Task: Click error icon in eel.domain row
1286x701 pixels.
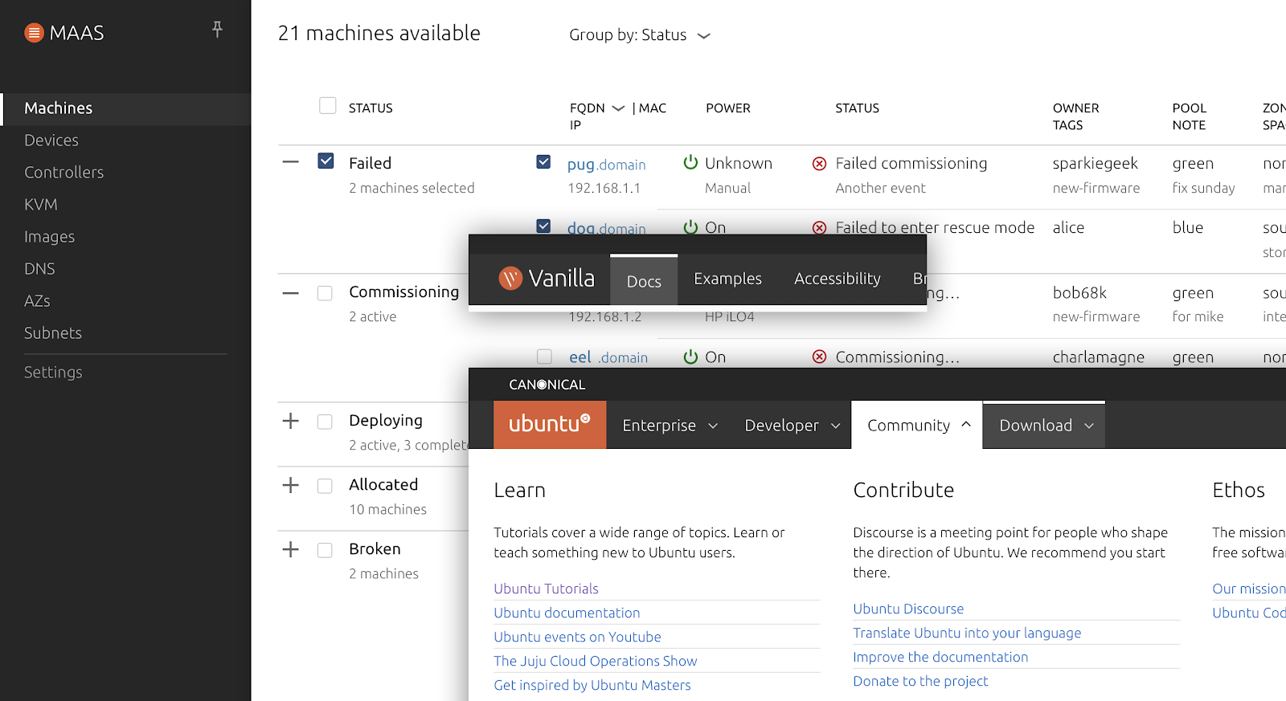Action: [819, 357]
